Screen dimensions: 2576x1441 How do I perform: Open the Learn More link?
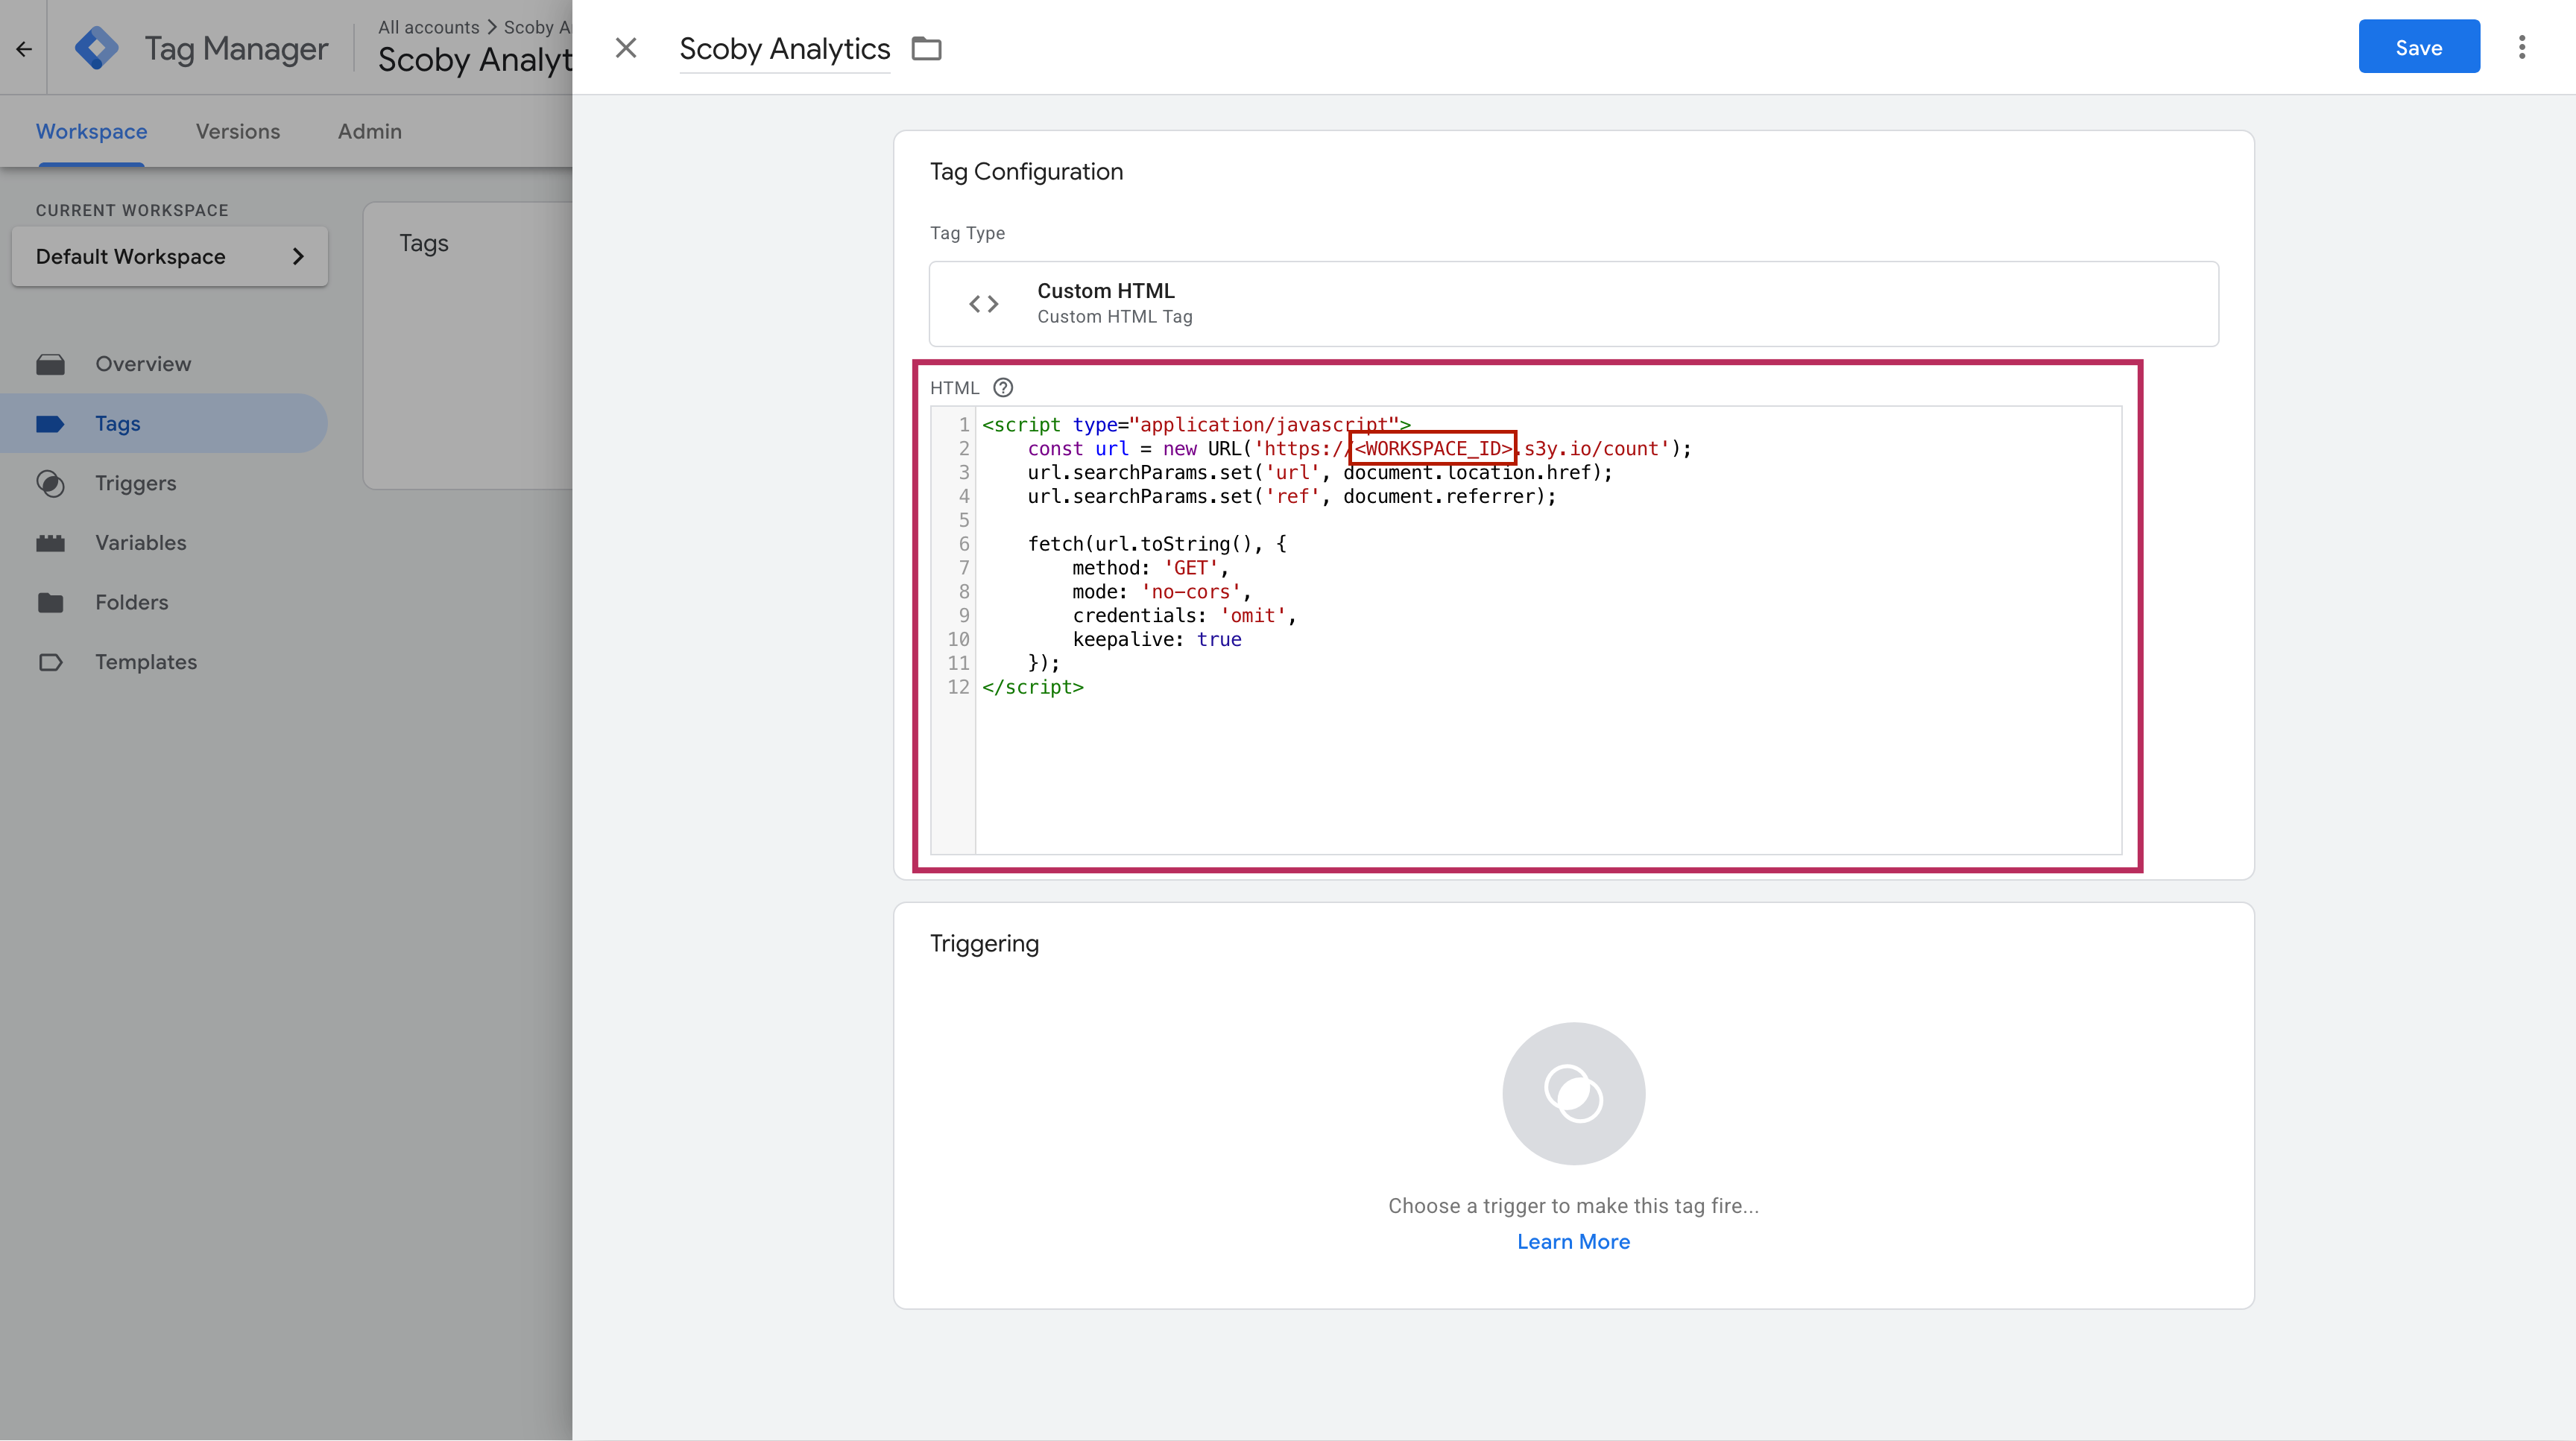(1573, 1241)
